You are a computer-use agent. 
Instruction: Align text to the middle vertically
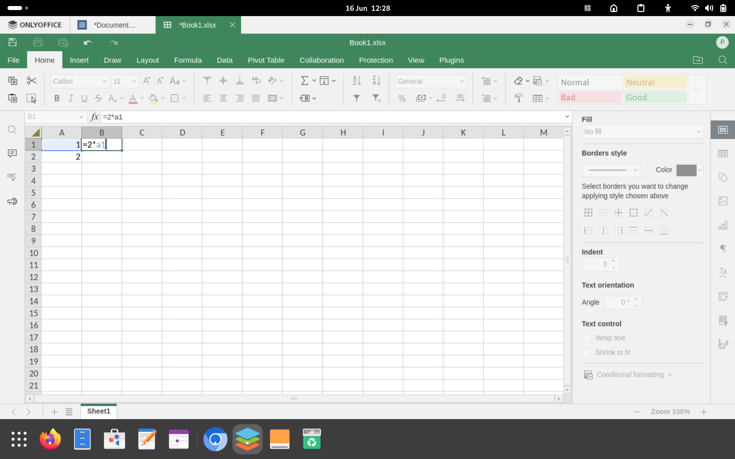coord(223,80)
